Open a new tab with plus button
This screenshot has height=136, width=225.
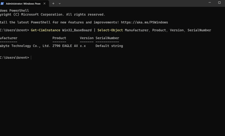tap(53, 4)
